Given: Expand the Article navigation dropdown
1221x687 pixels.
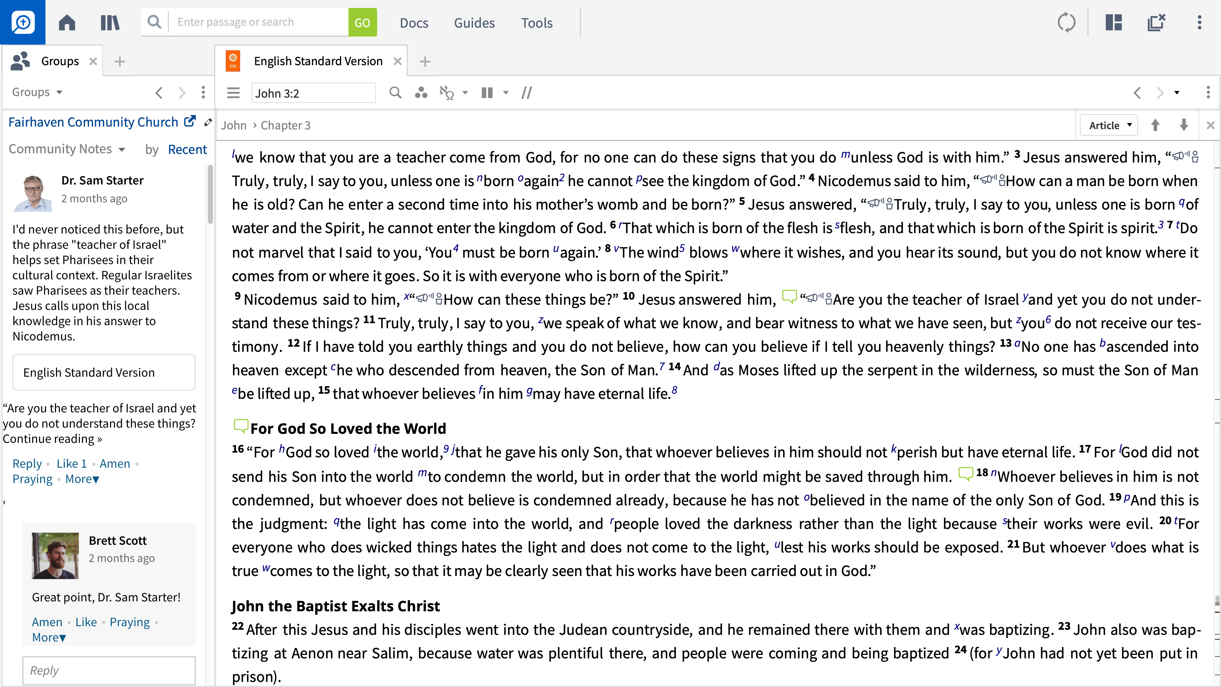Looking at the screenshot, I should tap(1109, 125).
